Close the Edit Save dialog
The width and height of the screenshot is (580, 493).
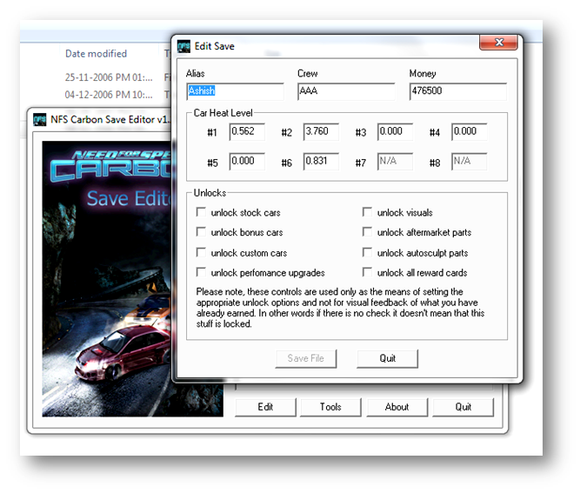click(x=498, y=43)
